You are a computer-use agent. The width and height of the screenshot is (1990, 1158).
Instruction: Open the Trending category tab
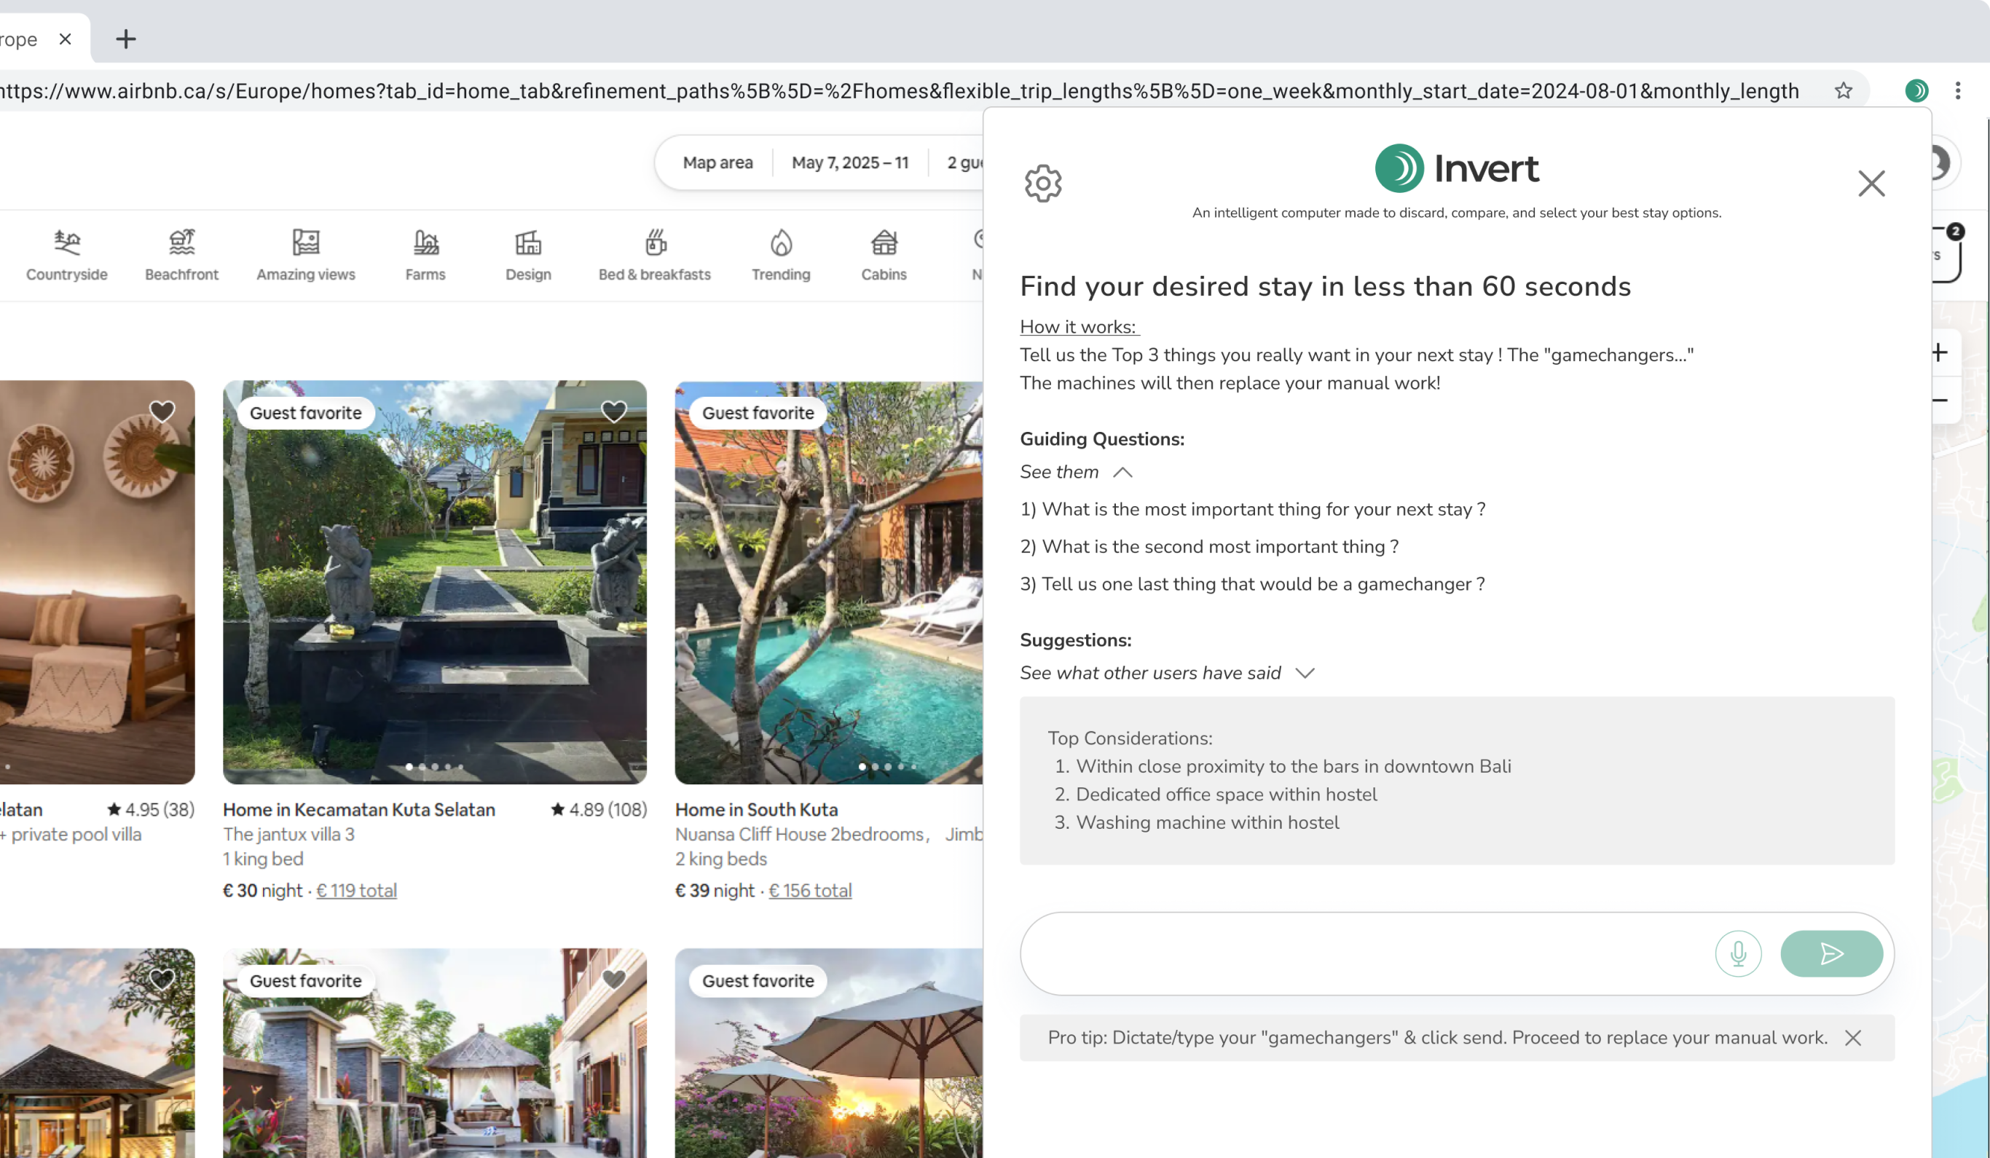[x=780, y=254]
